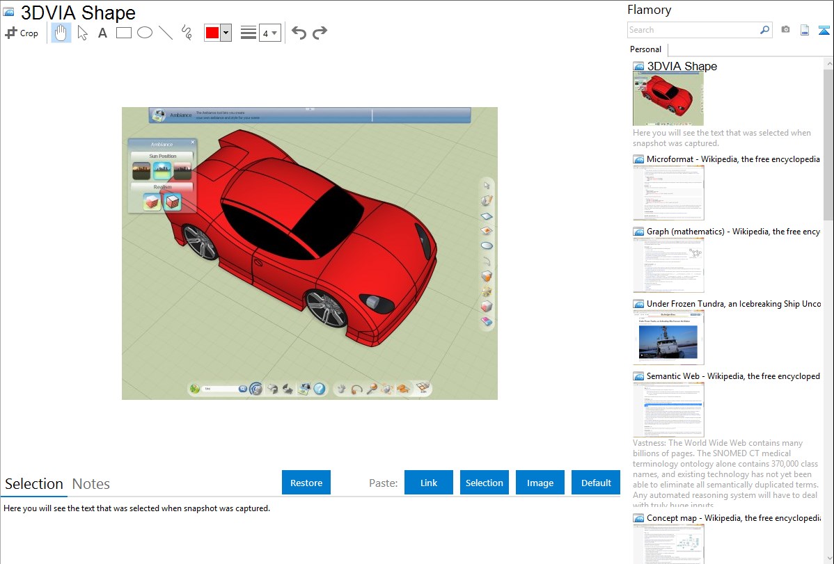Select the straight line tool
The image size is (834, 564).
click(x=166, y=33)
